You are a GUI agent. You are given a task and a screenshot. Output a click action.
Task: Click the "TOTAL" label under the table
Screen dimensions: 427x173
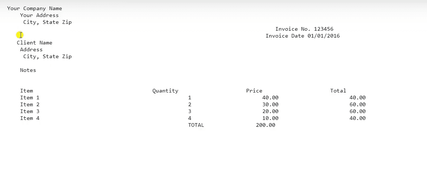click(196, 125)
